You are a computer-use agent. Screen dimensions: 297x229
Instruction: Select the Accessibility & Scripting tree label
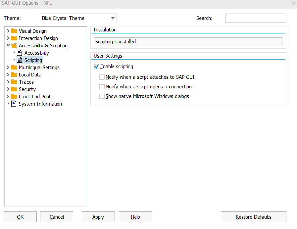tap(43, 46)
